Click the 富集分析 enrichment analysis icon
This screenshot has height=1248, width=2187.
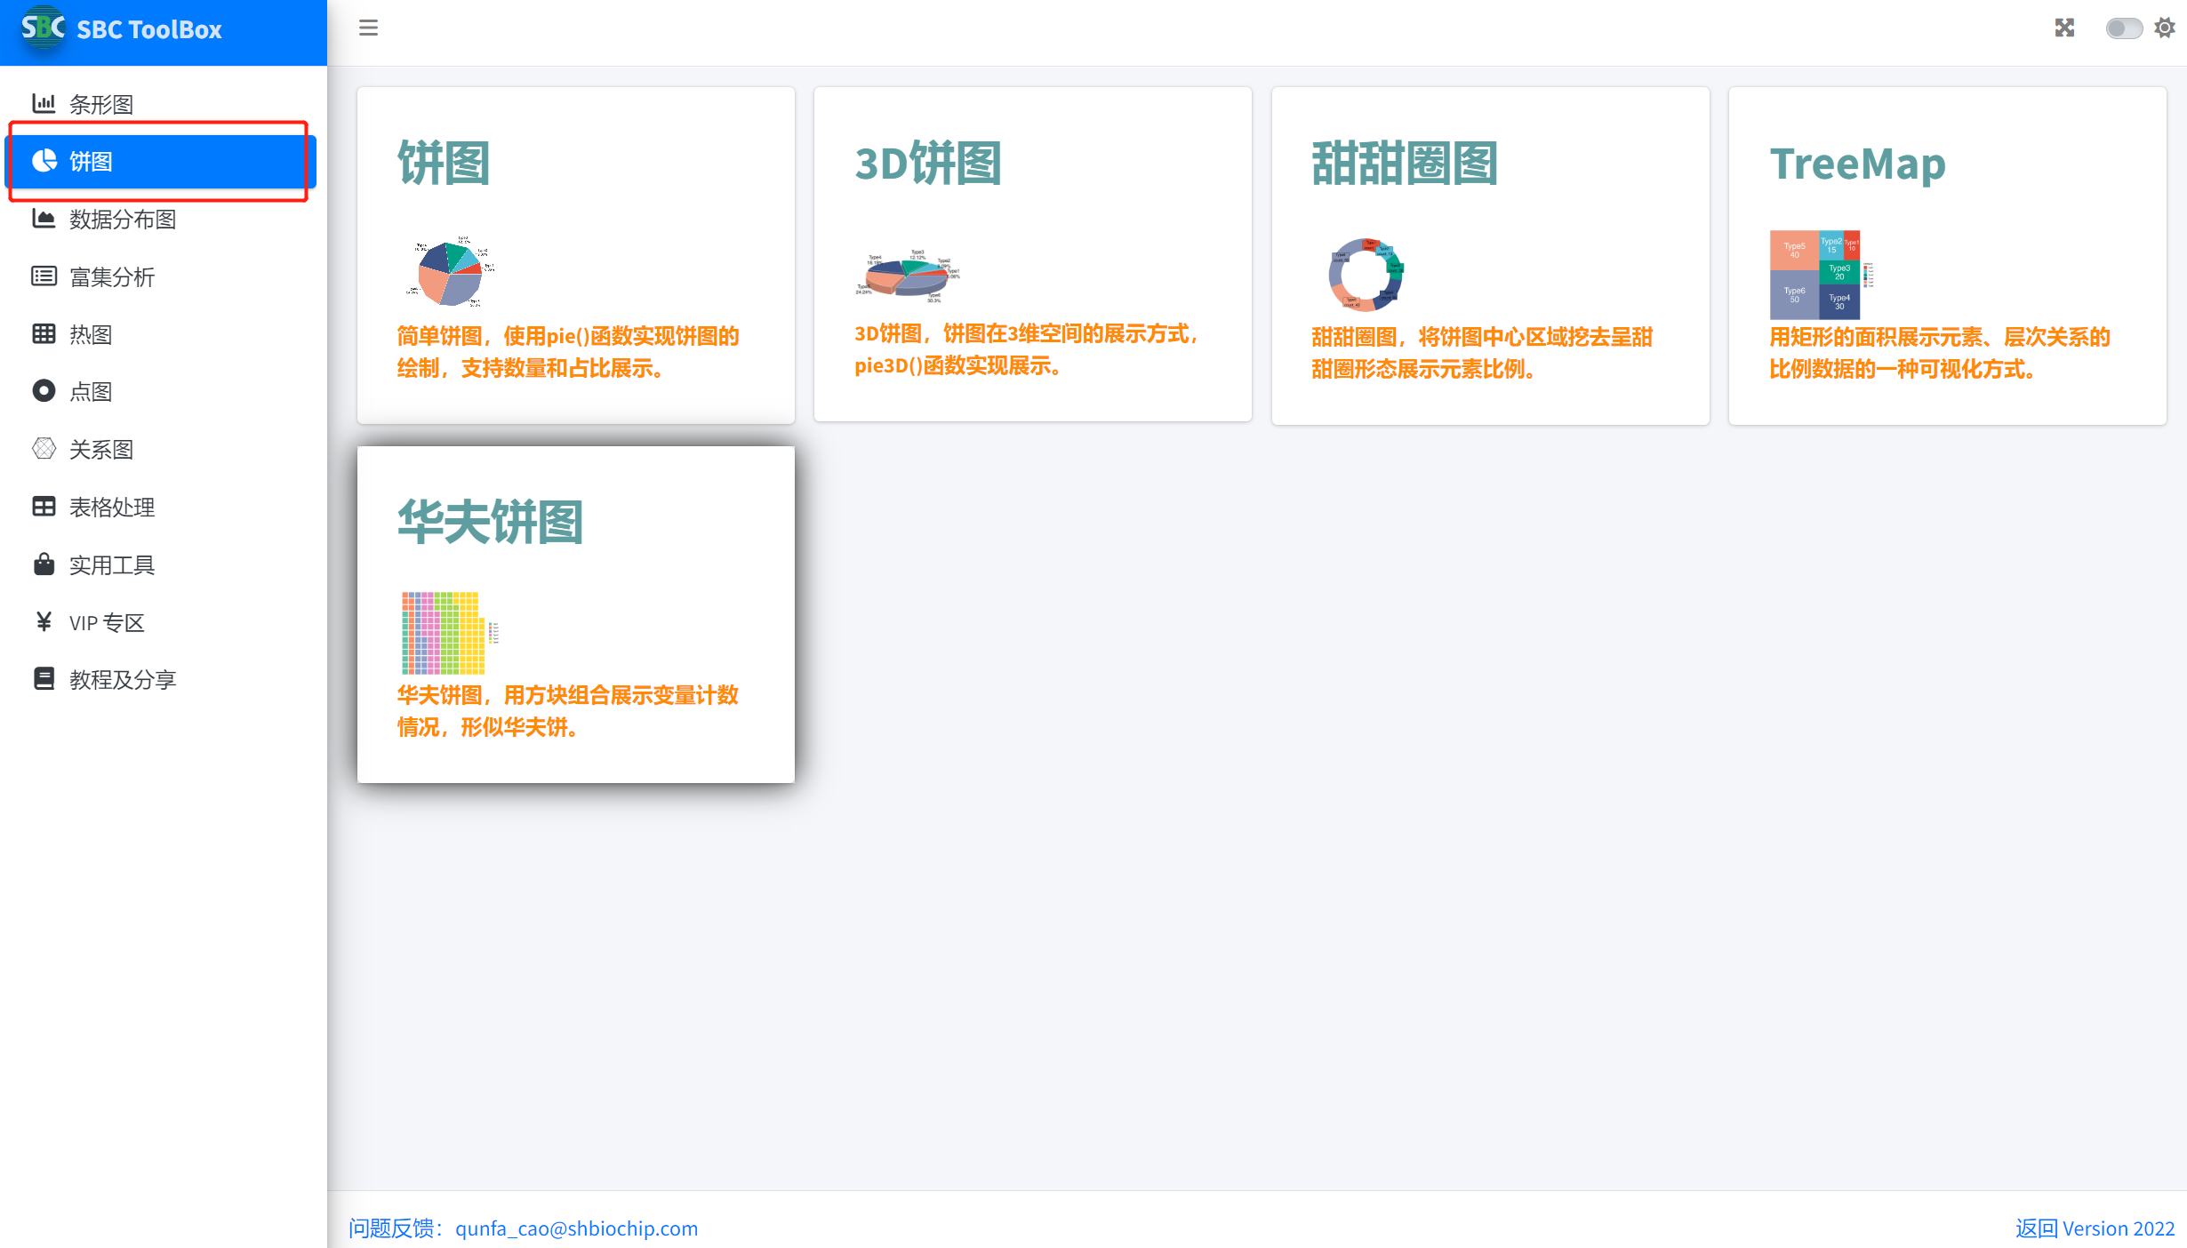click(x=44, y=276)
